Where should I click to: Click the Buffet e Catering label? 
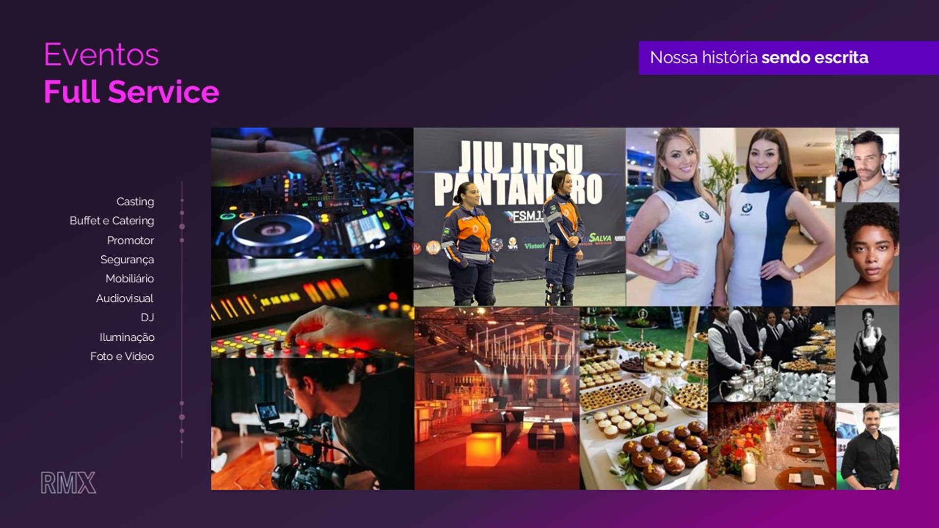(x=112, y=220)
